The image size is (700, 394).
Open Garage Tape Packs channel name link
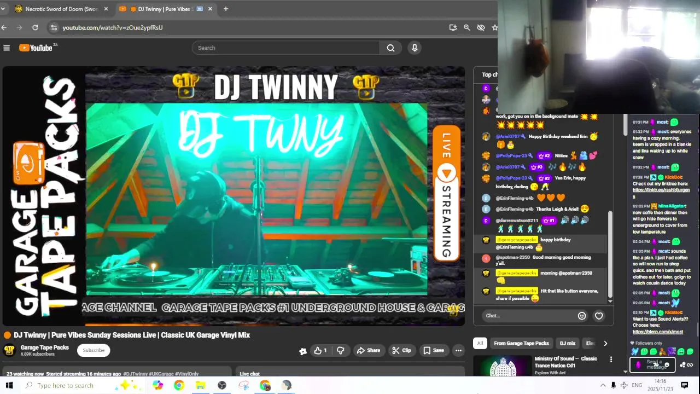(45, 347)
